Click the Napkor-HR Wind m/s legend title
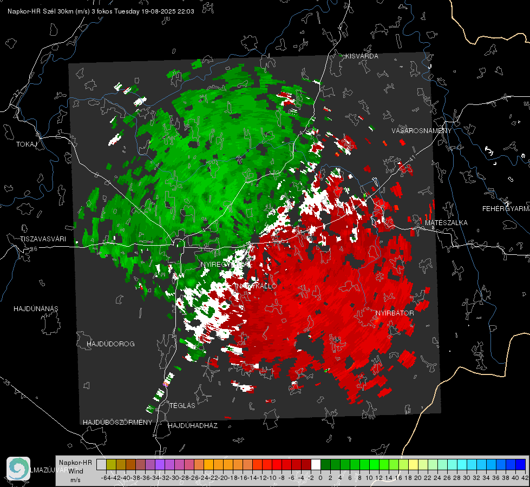 coord(75,471)
